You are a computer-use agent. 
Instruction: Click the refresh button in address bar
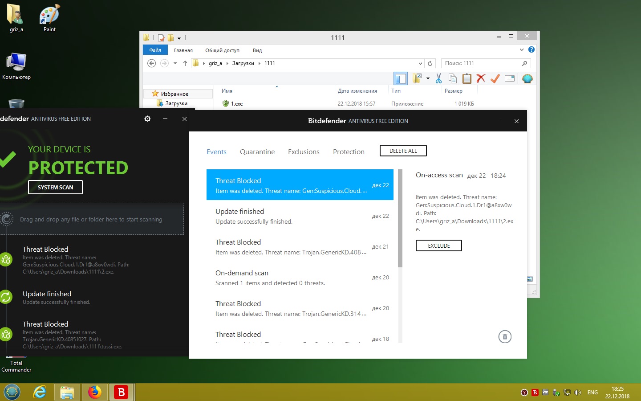430,63
